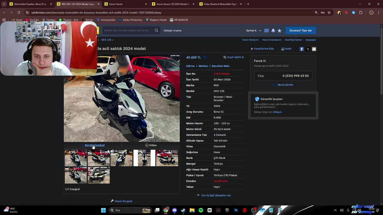Open Büyük Fotoğraf view
This screenshot has height=215, width=383.
click(x=95, y=145)
